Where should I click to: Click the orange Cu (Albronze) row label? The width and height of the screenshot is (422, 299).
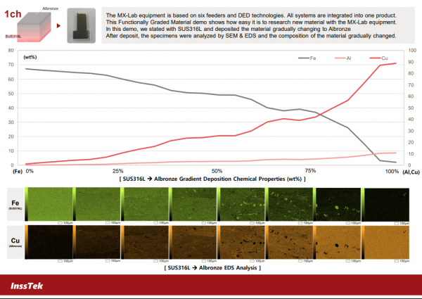click(15, 243)
